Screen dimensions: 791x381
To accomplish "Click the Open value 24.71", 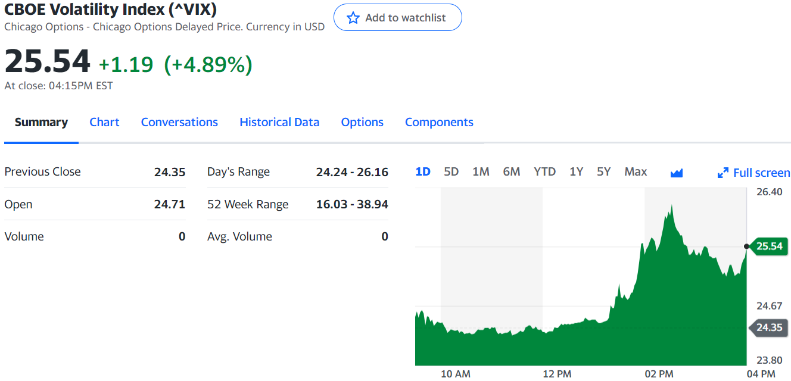I will 170,204.
